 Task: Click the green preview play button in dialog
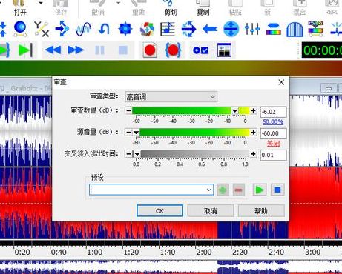coord(260,190)
